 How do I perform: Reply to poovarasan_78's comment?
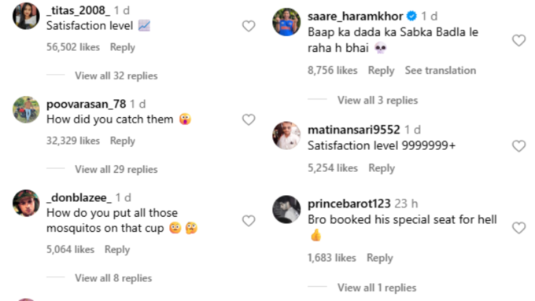pyautogui.click(x=123, y=141)
